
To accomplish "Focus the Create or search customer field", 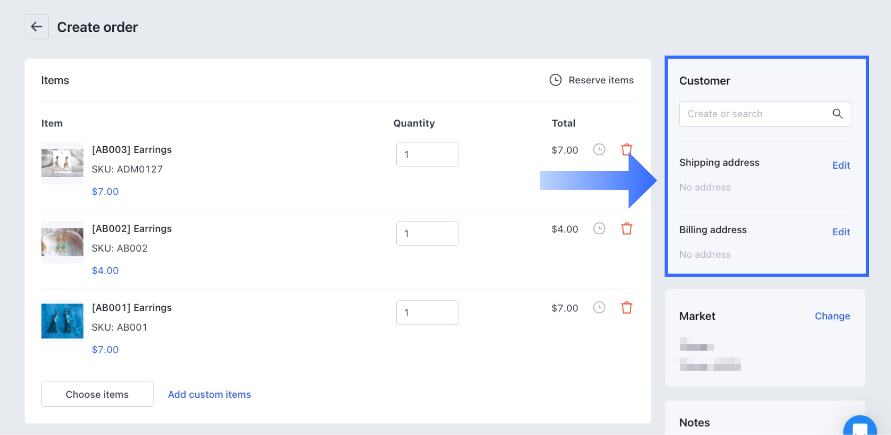I will (x=755, y=114).
